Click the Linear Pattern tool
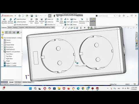 pos(61,21)
